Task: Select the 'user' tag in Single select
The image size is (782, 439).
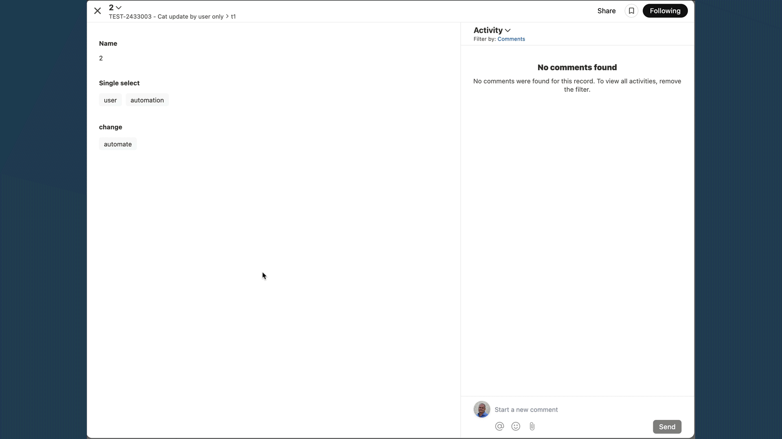Action: coord(110,100)
